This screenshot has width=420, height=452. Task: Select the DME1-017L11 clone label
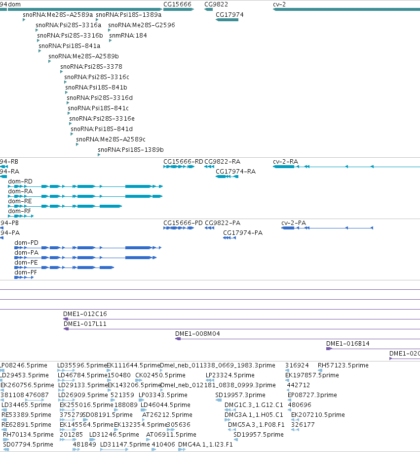(85, 324)
